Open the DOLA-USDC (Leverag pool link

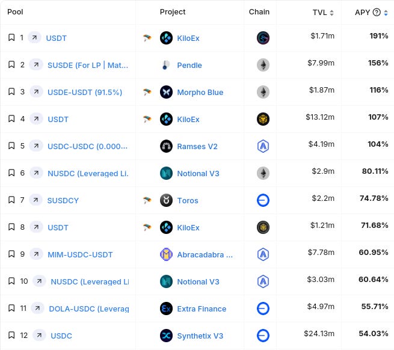coord(89,309)
